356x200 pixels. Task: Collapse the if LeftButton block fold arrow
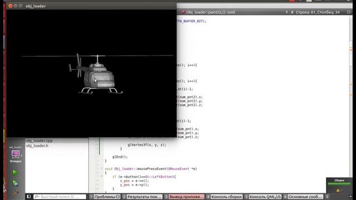click(x=102, y=177)
